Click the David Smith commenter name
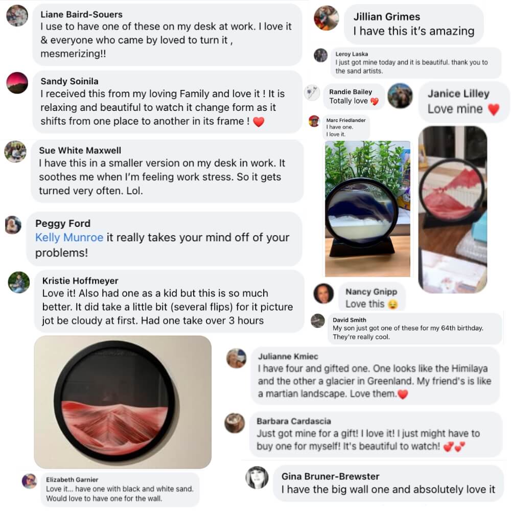 pos(350,320)
